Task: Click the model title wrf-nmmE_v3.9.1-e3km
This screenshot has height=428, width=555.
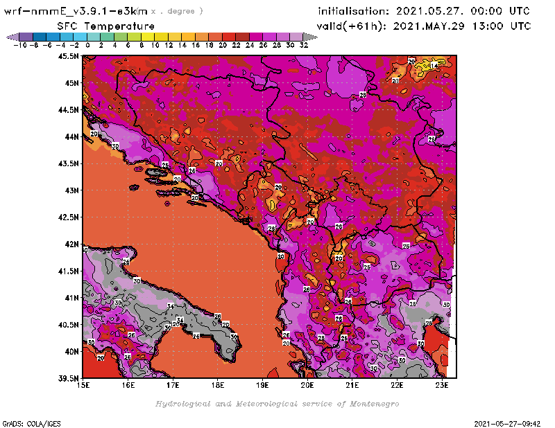Action: (76, 11)
